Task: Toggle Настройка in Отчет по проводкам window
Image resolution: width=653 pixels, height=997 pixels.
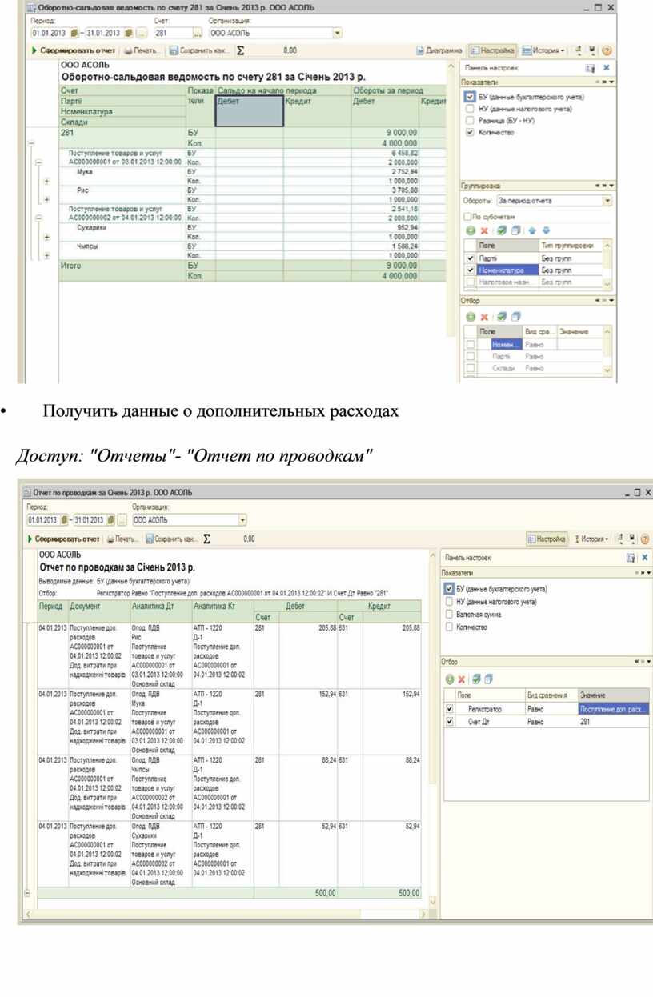Action: 547,539
